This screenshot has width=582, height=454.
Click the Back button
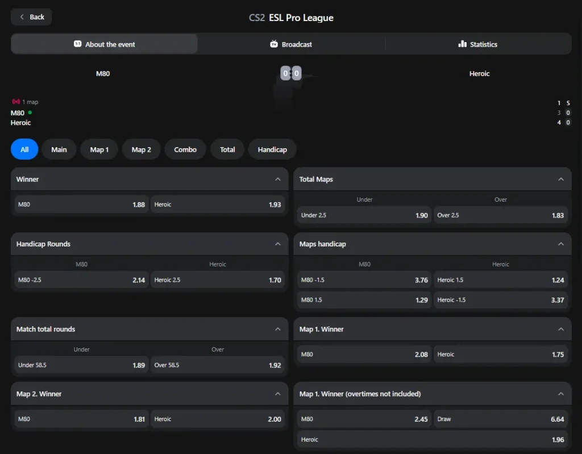31,17
